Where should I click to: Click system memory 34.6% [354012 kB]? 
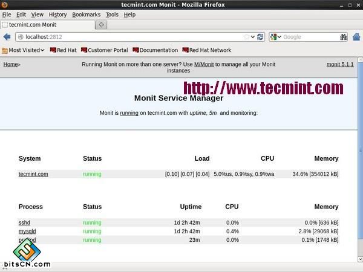coord(315,174)
